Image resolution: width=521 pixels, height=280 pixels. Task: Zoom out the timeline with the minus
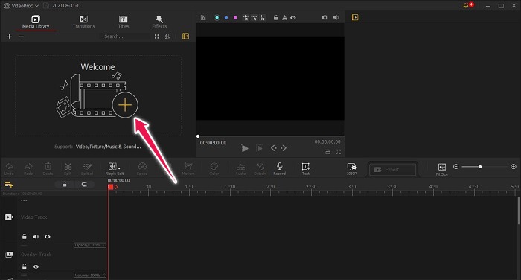(456, 167)
